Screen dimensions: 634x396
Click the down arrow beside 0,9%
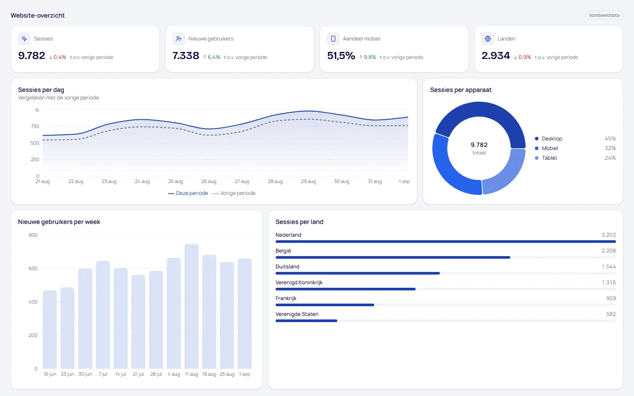[x=516, y=57]
